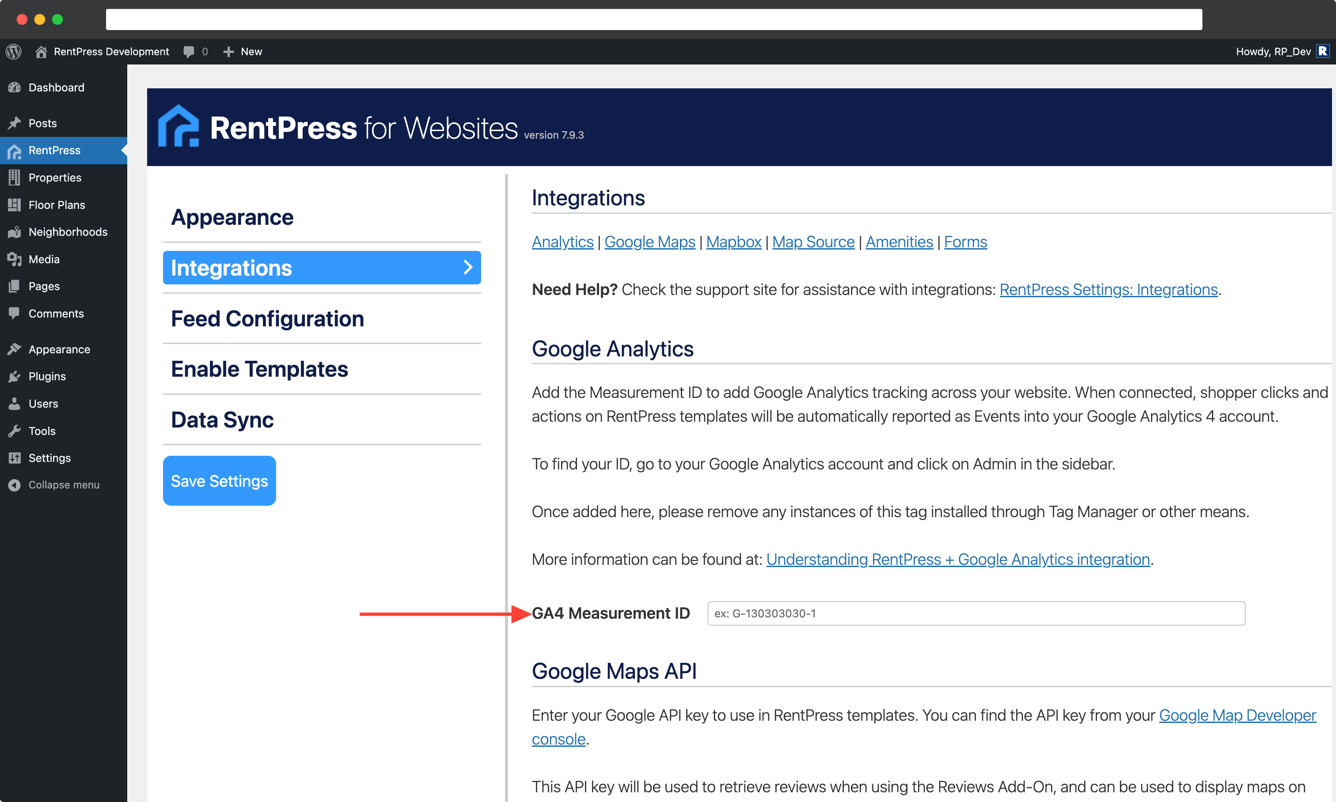Image resolution: width=1336 pixels, height=802 pixels.
Task: Click the Plugins icon in sidebar
Action: tap(14, 376)
